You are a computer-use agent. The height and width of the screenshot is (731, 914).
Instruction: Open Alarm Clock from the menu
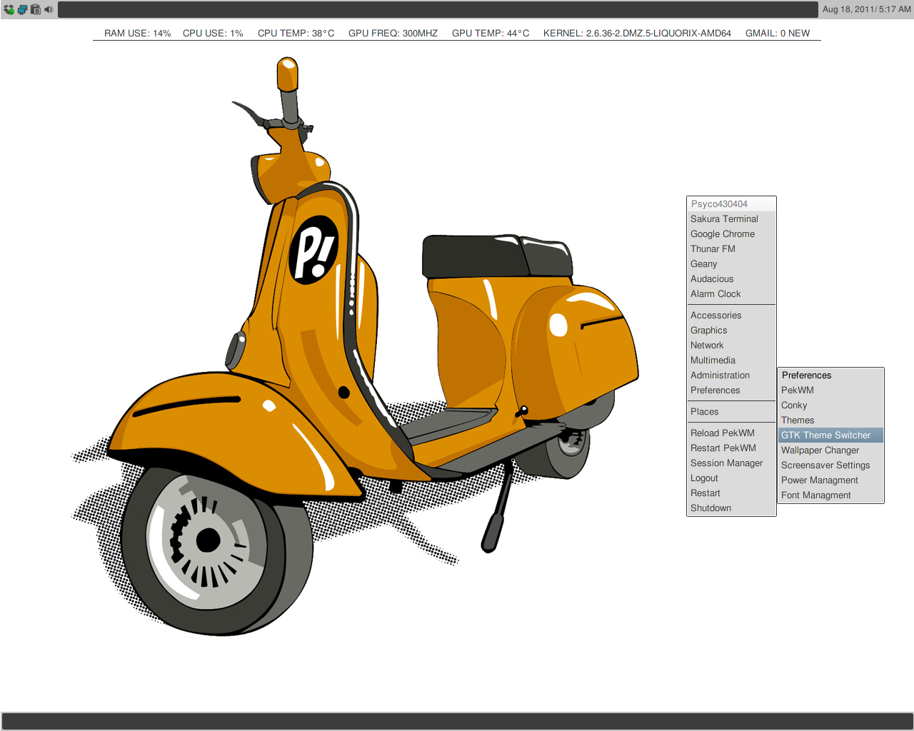coord(731,294)
